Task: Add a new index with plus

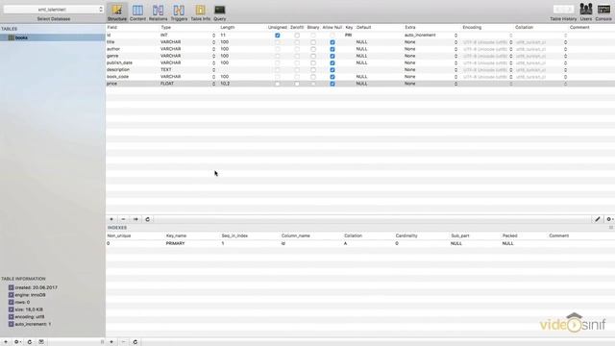Action: coord(111,342)
